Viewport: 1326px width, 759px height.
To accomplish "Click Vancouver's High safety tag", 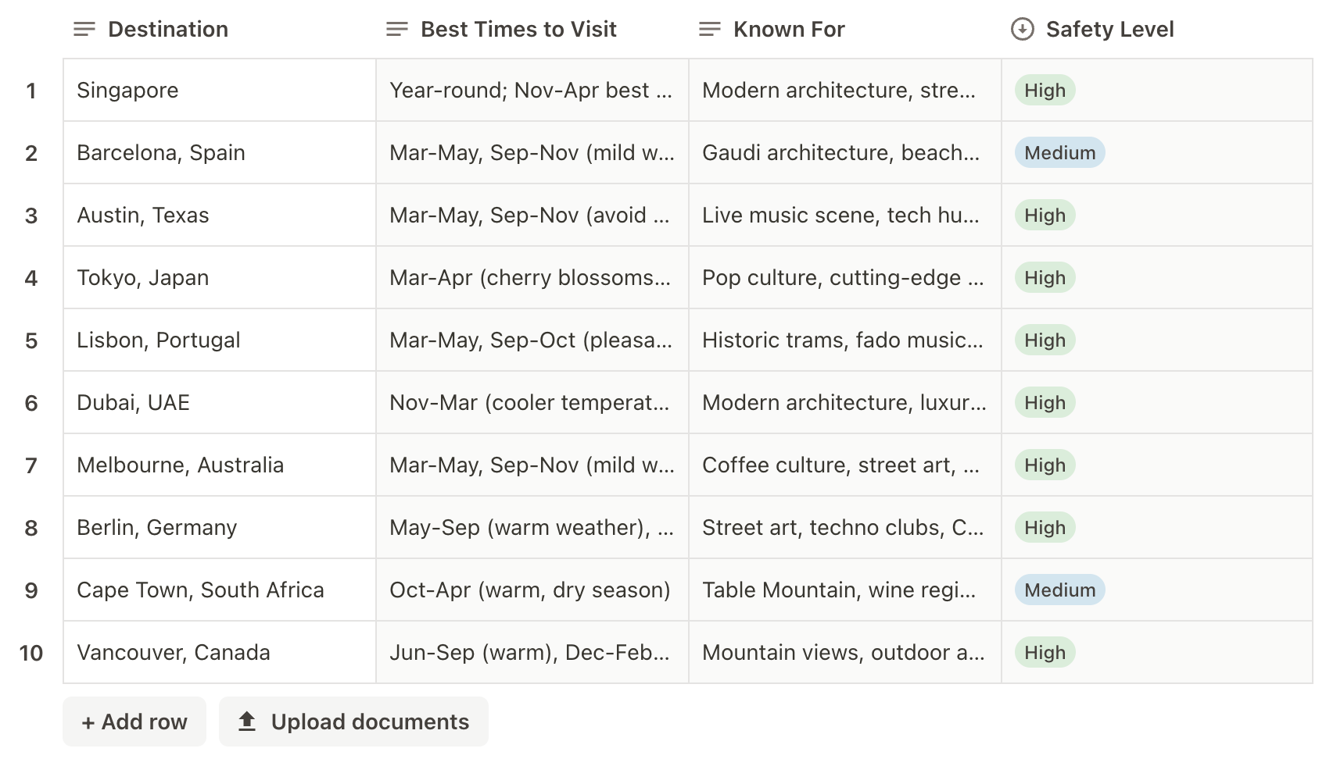I will [x=1045, y=653].
